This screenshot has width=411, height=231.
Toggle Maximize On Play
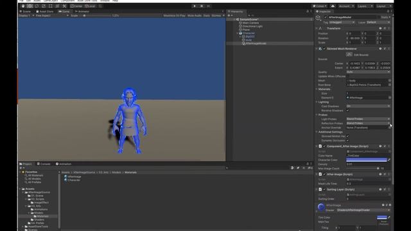(x=174, y=15)
